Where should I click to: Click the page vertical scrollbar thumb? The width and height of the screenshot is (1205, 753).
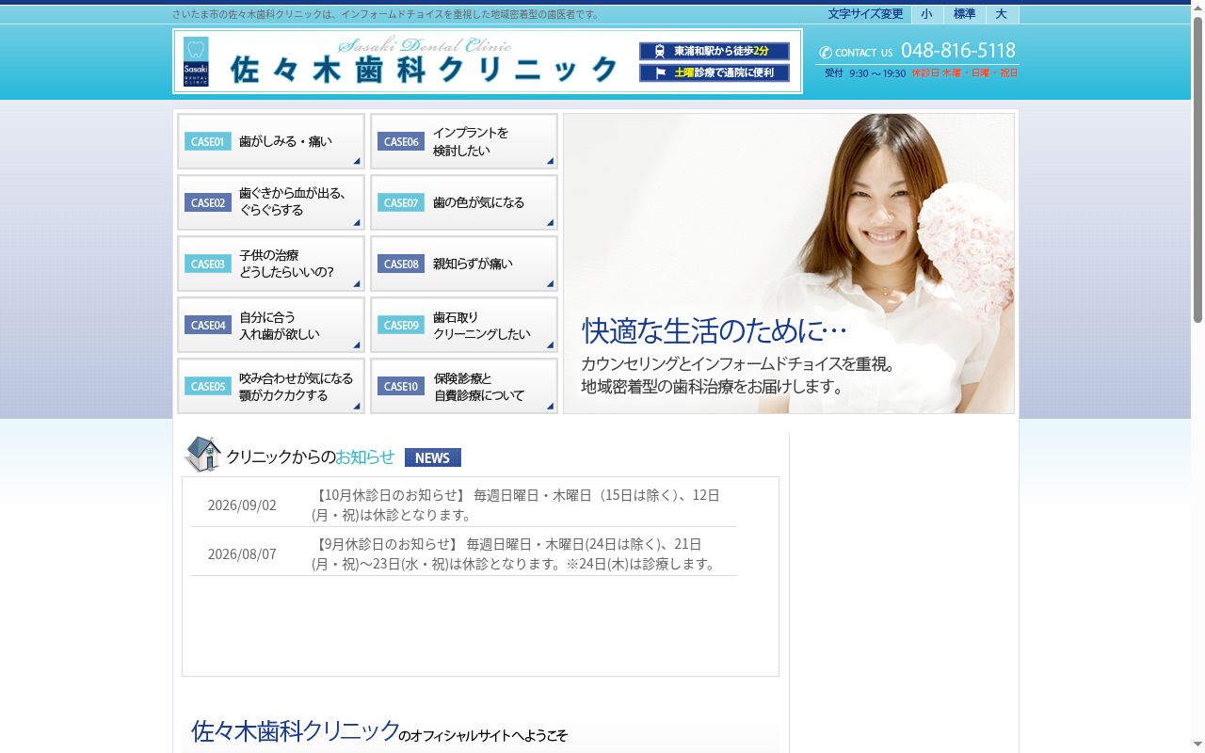[x=1197, y=169]
